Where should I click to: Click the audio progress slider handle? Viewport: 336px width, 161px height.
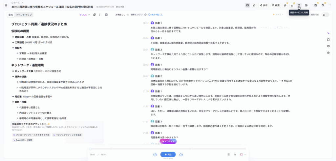click(x=90, y=149)
